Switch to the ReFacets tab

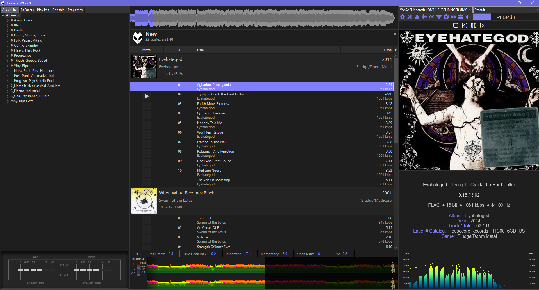(27, 10)
